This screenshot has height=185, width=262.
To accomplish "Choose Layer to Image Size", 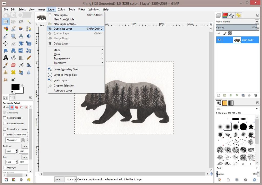I will [76, 75].
